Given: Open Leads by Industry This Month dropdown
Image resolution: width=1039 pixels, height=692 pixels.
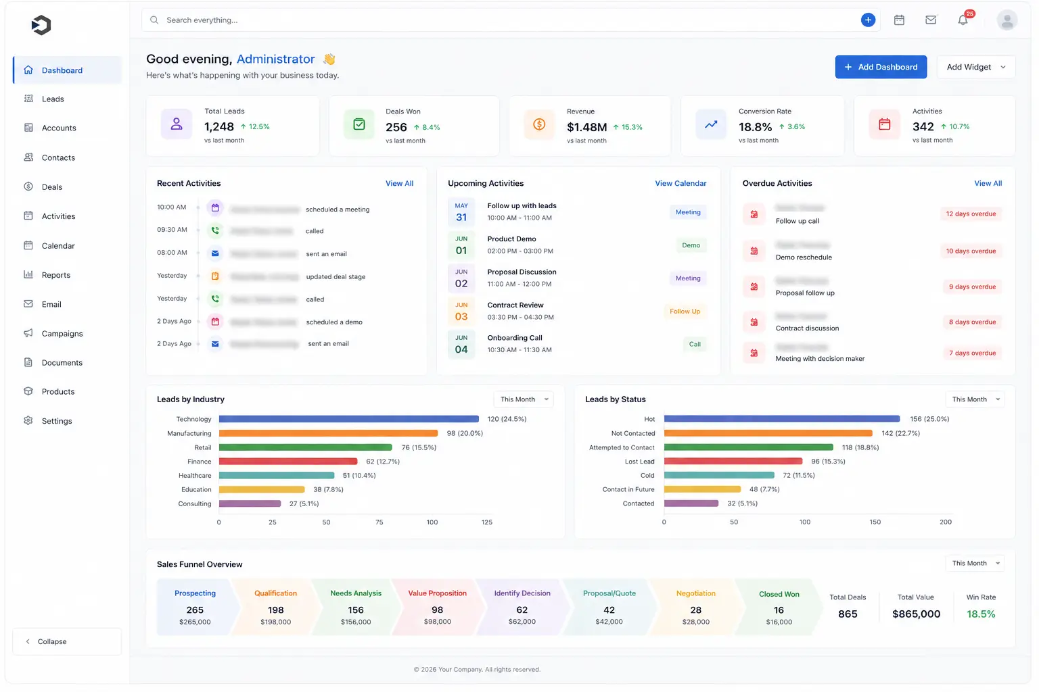Looking at the screenshot, I should (524, 399).
